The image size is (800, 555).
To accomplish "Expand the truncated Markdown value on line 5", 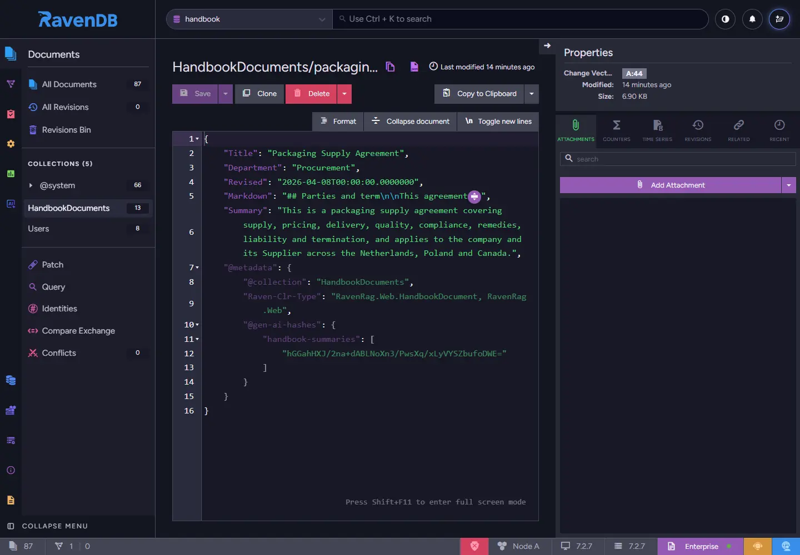I will pyautogui.click(x=474, y=196).
